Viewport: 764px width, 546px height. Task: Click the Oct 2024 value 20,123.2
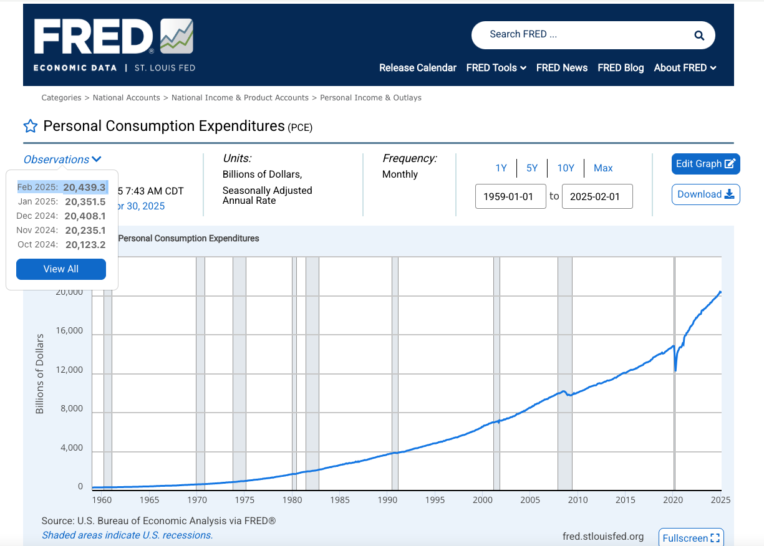click(85, 245)
